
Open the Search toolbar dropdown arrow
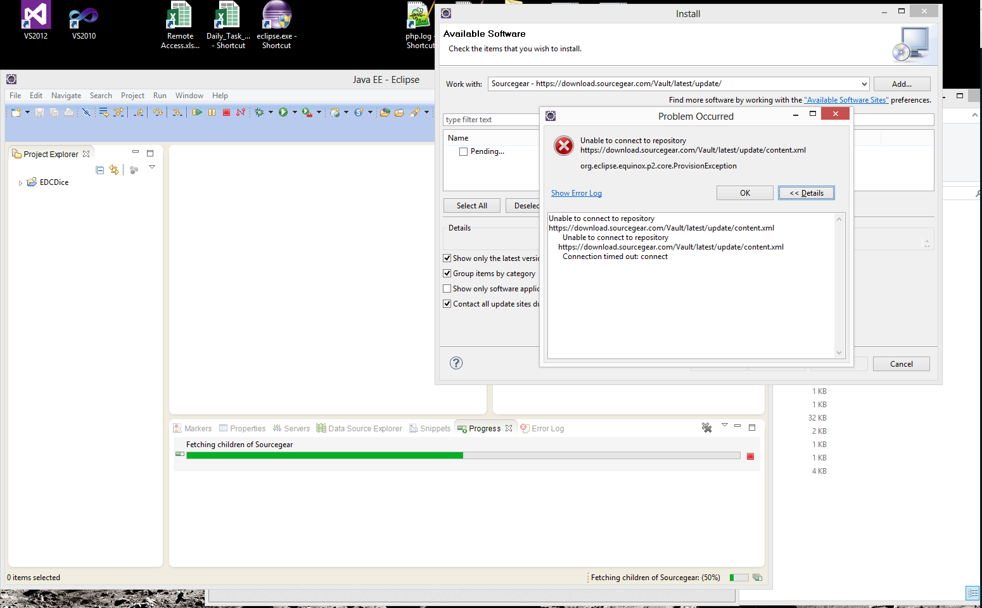[426, 112]
